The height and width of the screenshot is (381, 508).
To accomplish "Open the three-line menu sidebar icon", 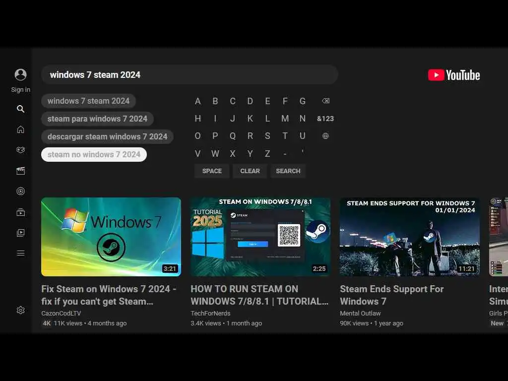I will [20, 253].
